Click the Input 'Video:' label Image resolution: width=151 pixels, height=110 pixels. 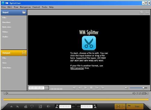tap(5, 32)
